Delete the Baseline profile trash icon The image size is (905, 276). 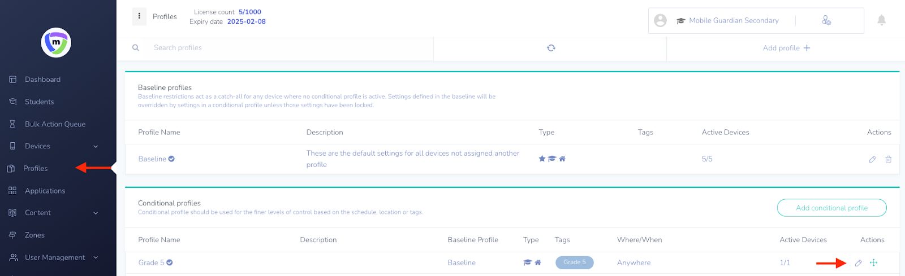(888, 159)
